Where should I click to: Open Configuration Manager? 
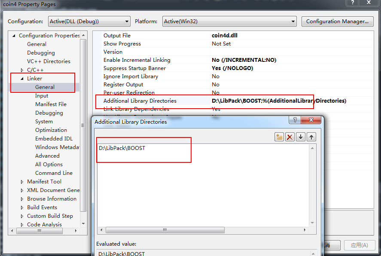click(337, 21)
